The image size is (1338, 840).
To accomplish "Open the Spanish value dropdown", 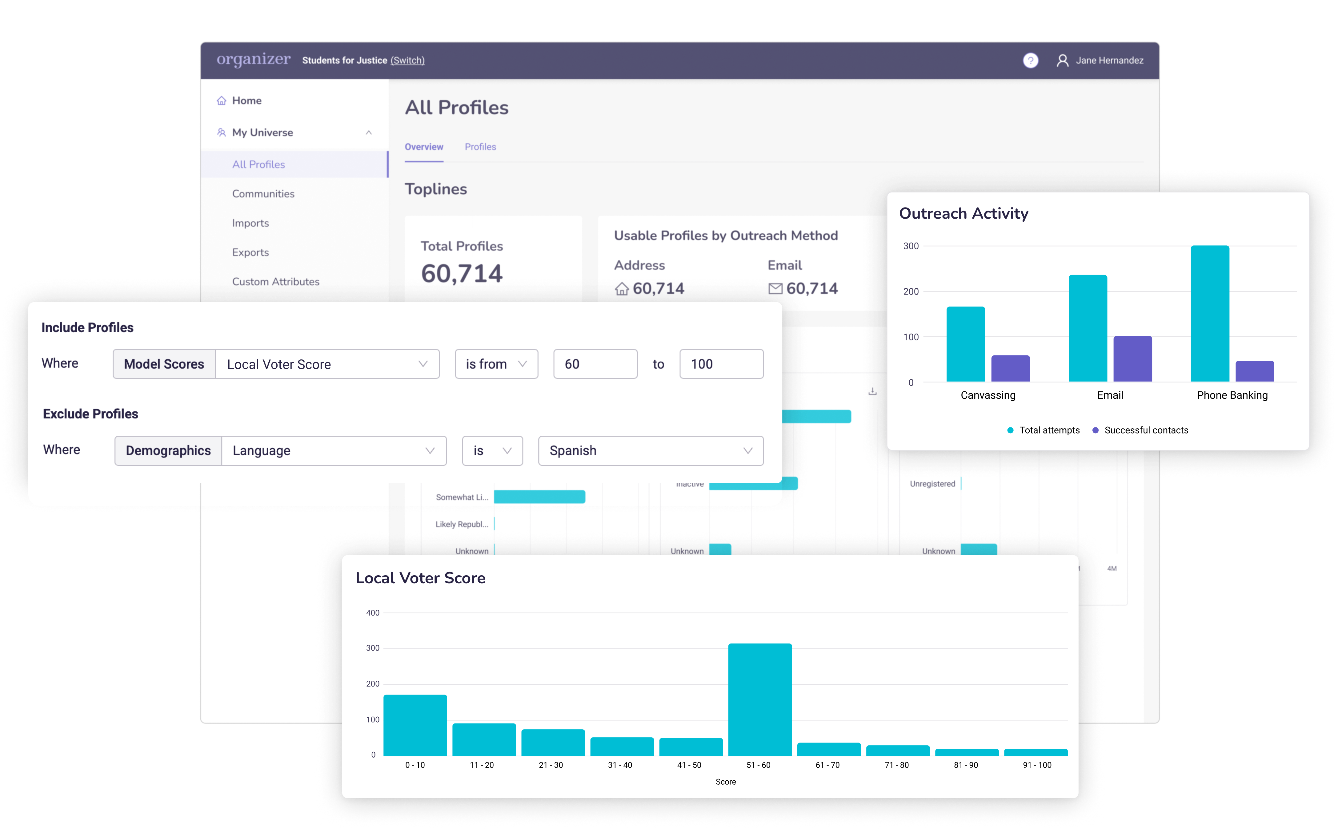I will click(651, 451).
